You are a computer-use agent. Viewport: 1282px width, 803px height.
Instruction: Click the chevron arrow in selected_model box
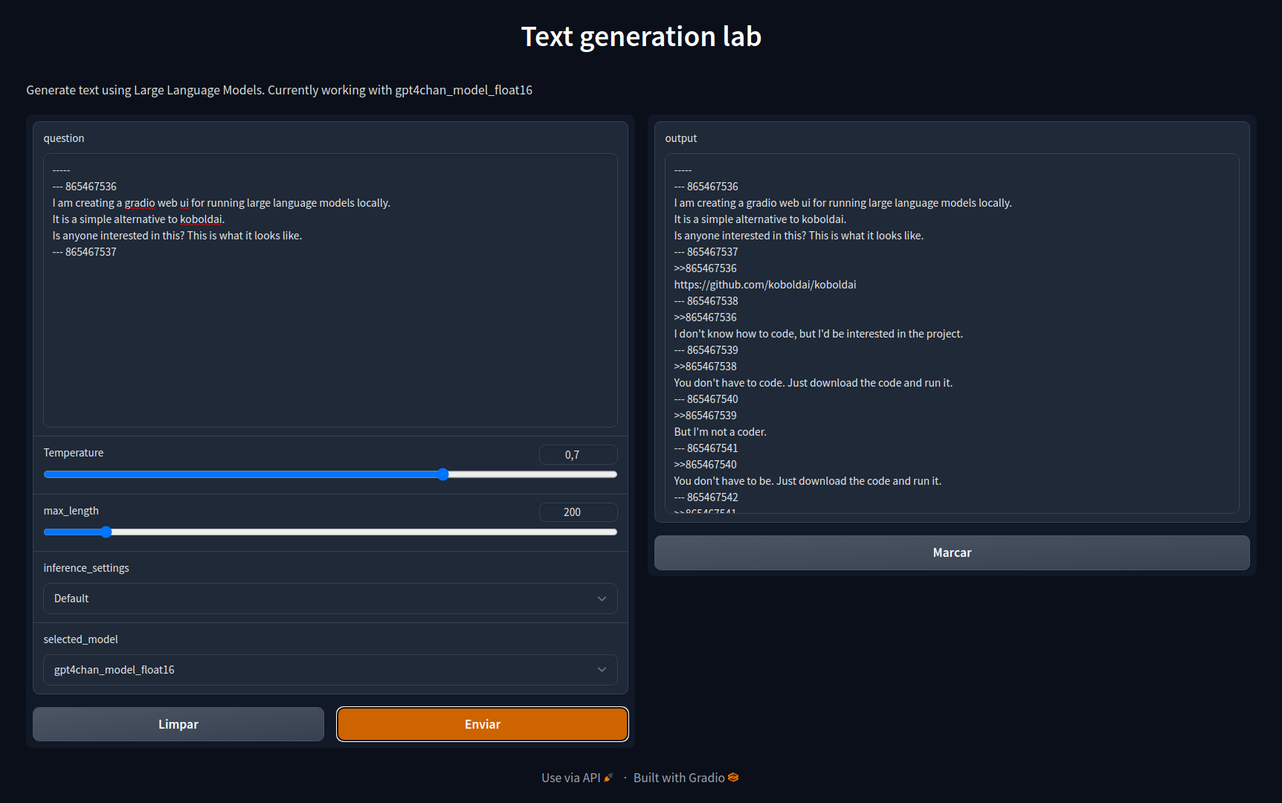click(x=602, y=670)
